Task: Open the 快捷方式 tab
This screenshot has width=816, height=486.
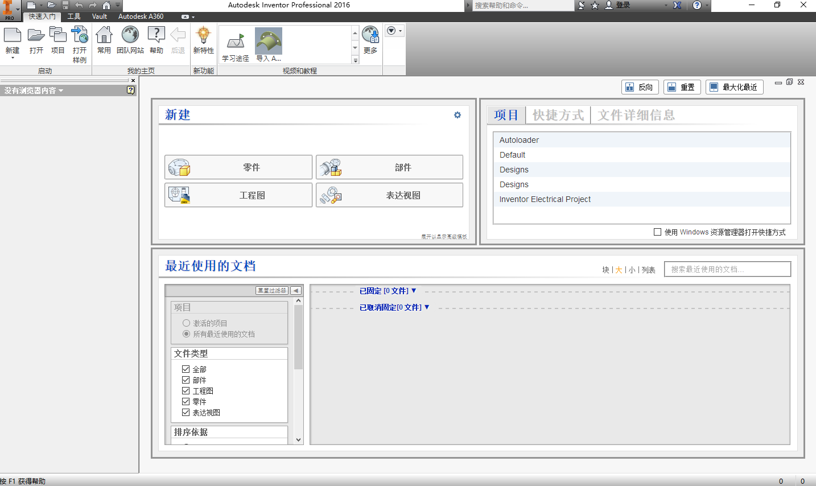Action: coord(558,115)
